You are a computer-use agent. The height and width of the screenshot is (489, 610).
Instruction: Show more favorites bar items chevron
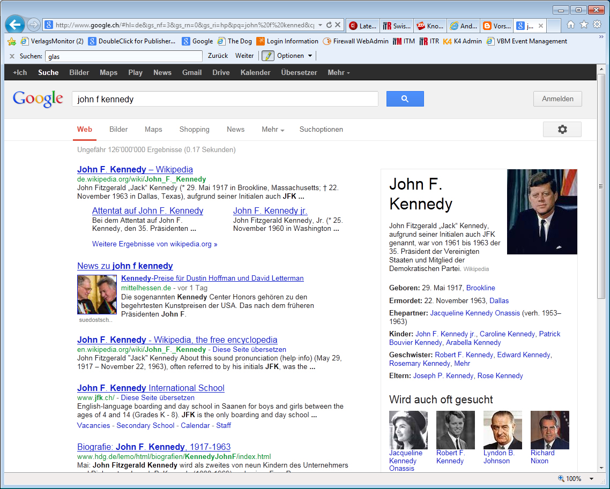[x=601, y=37]
